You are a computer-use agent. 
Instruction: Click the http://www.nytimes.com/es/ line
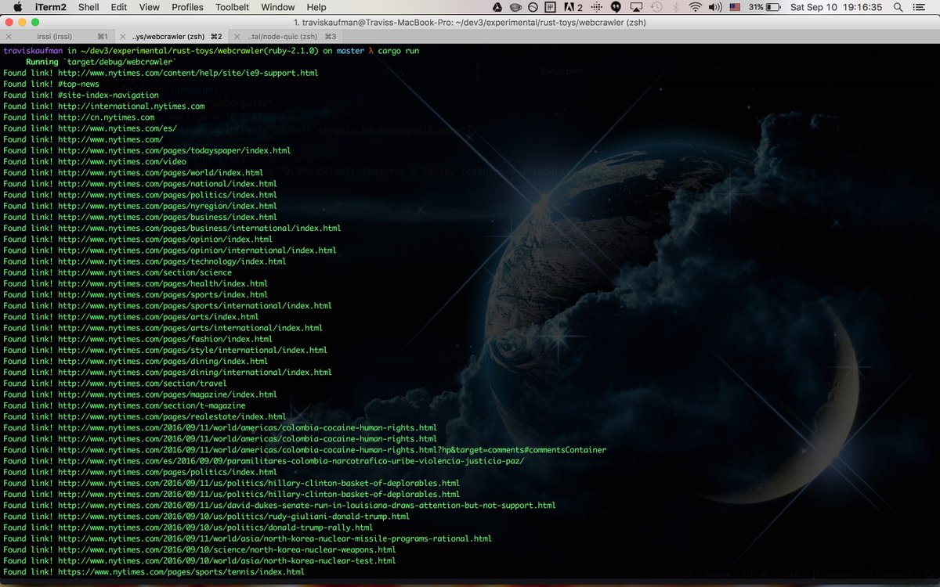click(90, 128)
